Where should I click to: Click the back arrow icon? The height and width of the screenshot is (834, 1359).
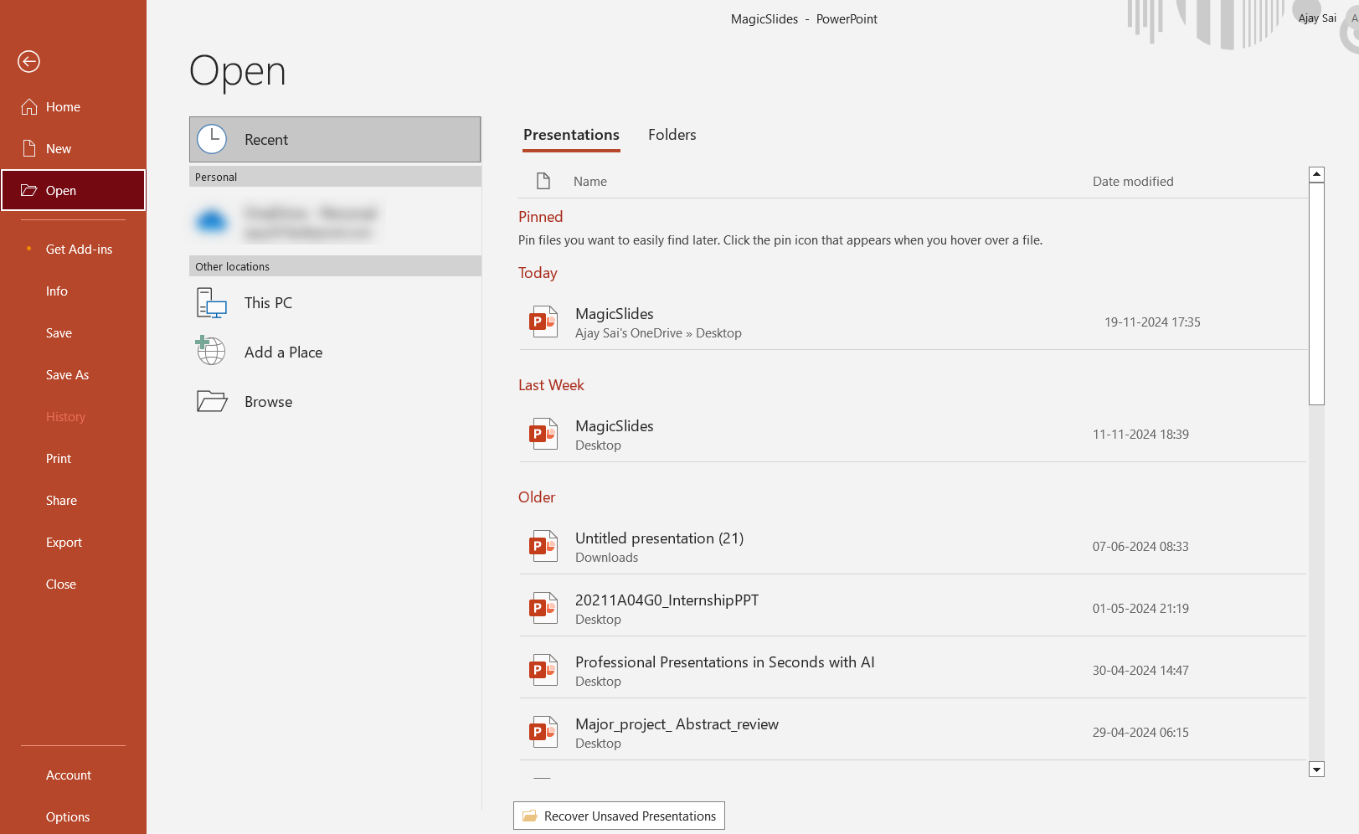pos(28,61)
